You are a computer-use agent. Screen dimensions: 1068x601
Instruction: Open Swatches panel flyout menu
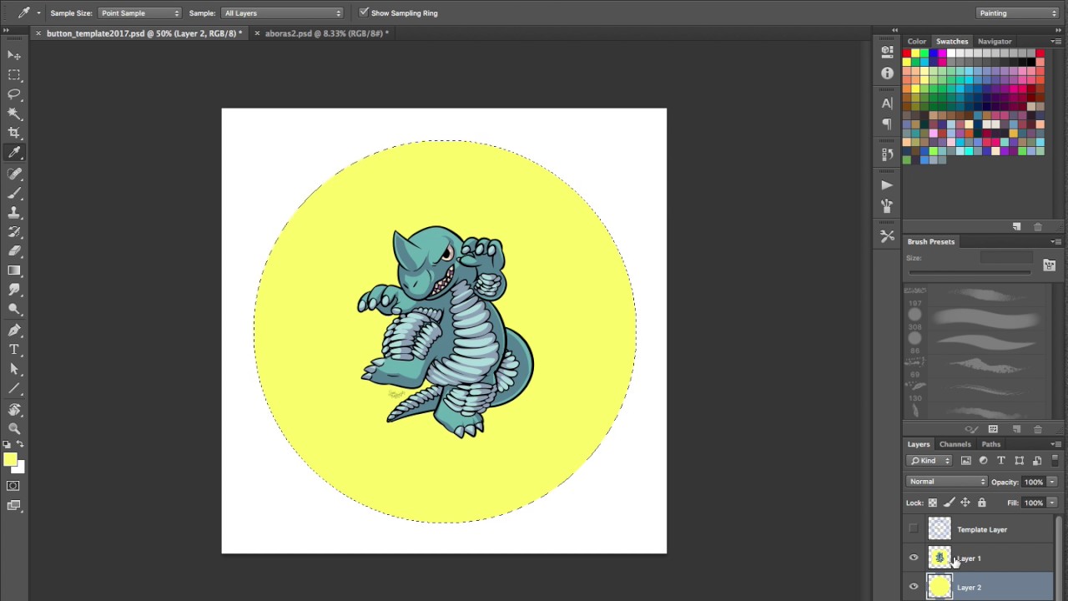click(1055, 41)
